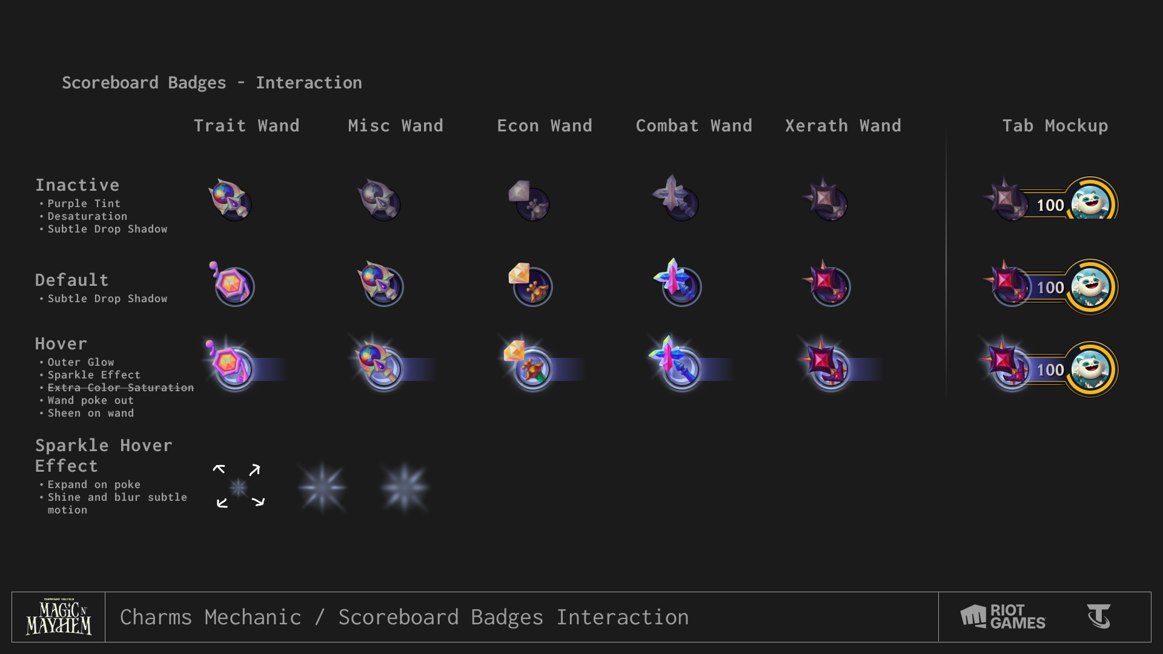Click the "Outer Glow" bullet

coord(81,362)
